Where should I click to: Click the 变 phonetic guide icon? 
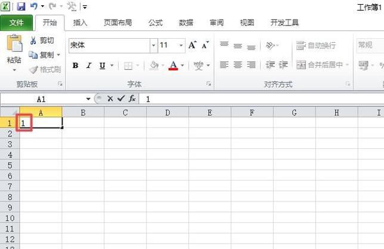pos(199,66)
